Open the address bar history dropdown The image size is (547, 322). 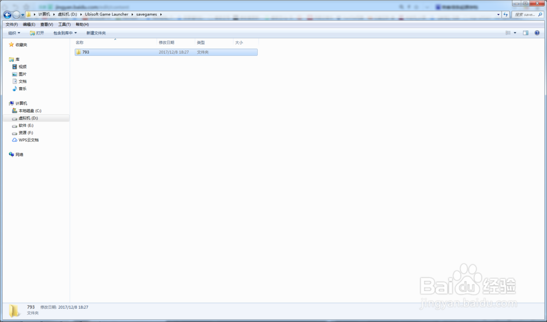coord(498,15)
